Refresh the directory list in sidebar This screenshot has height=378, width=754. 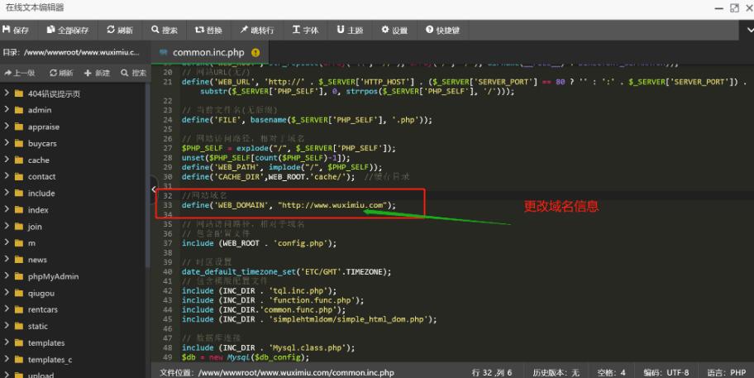coord(61,73)
